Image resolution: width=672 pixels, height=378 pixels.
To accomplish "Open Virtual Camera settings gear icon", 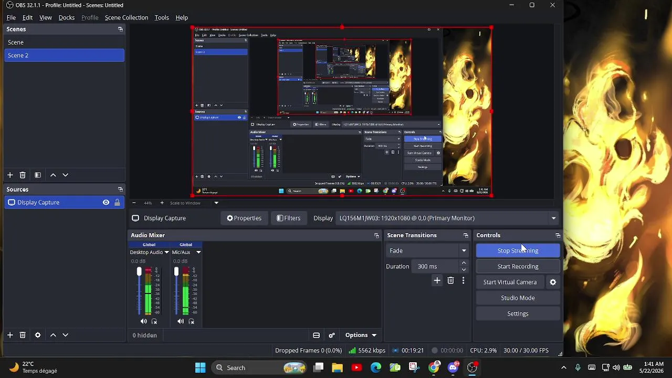I will coord(553,282).
